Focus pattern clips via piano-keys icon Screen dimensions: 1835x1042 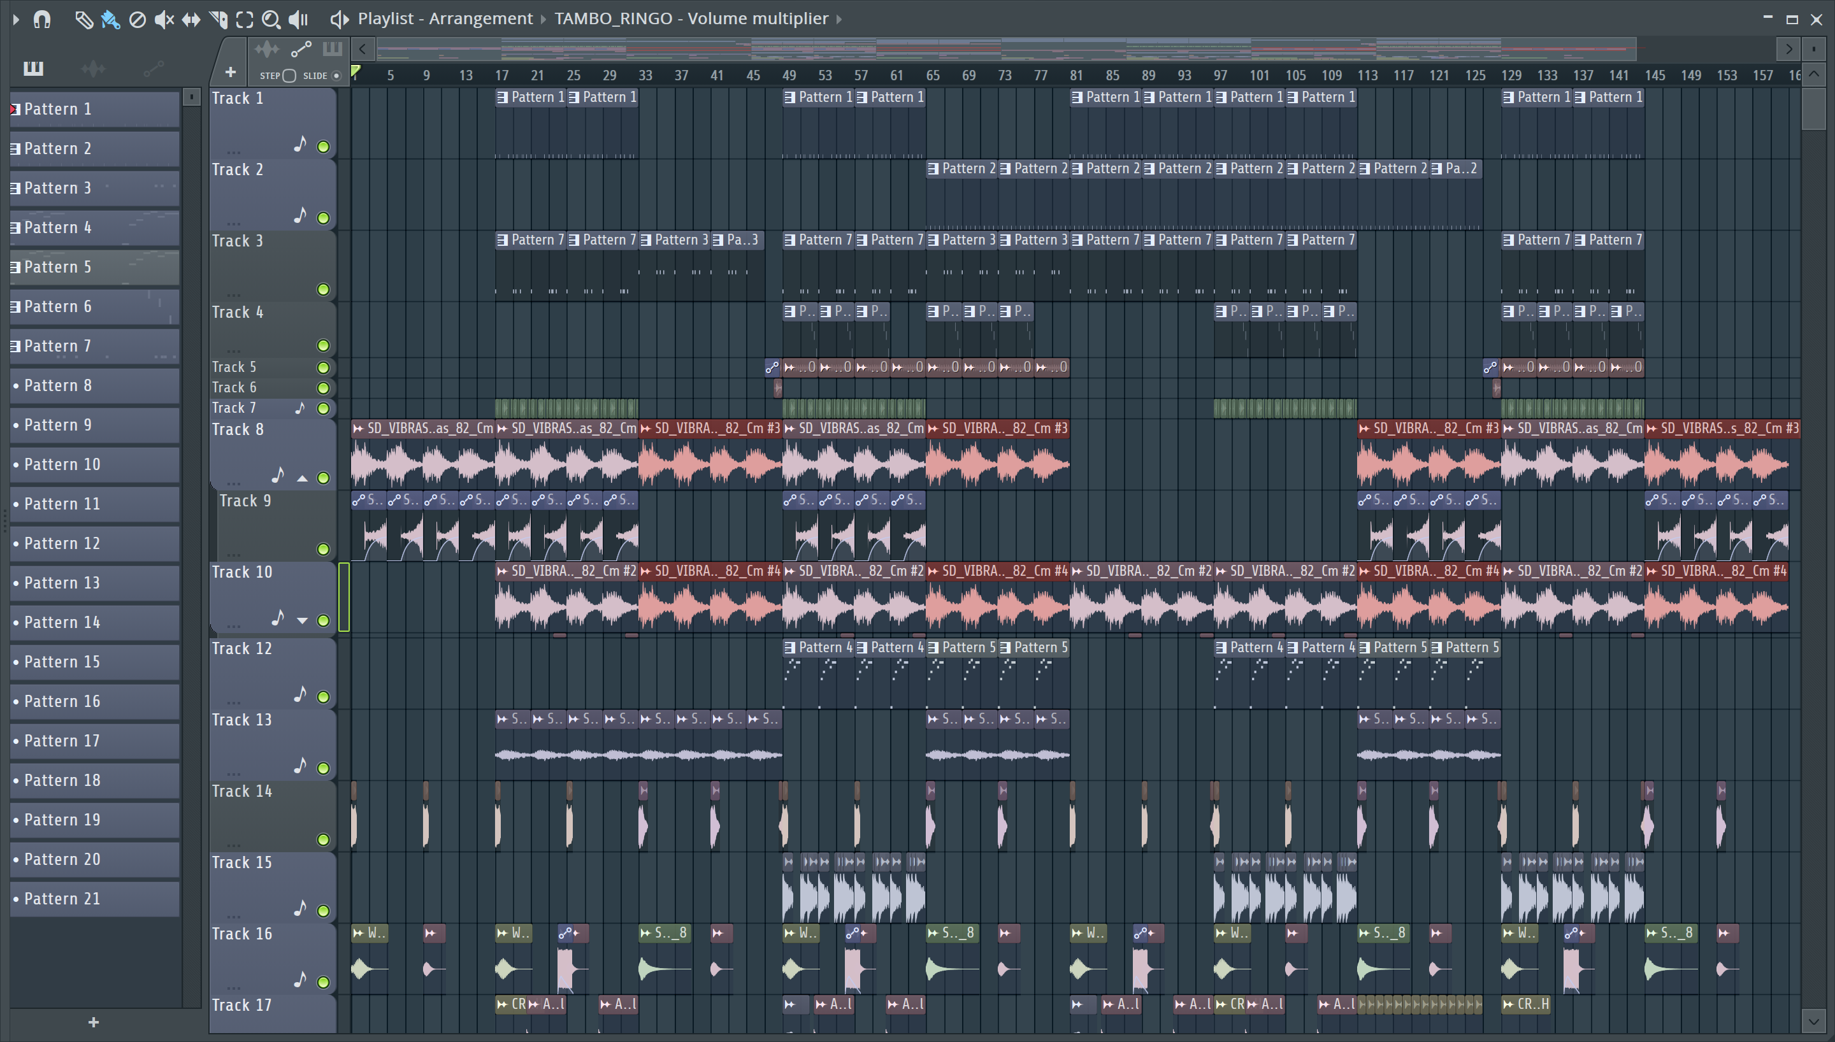[x=332, y=50]
